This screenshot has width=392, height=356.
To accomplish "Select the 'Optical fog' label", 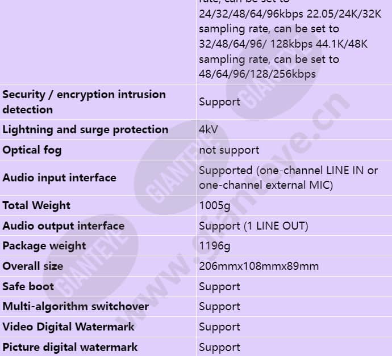I will tap(32, 150).
